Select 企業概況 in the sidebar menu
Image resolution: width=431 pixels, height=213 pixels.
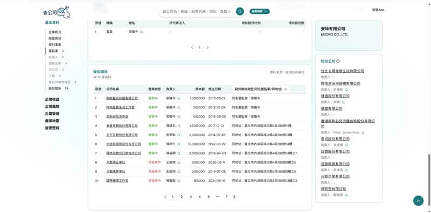tap(55, 32)
